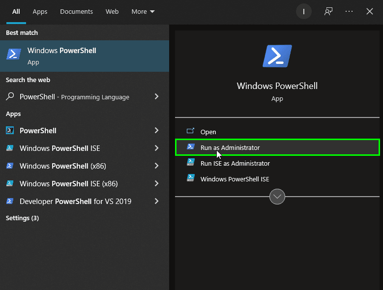Launch the PowerShell app entry

[85, 131]
